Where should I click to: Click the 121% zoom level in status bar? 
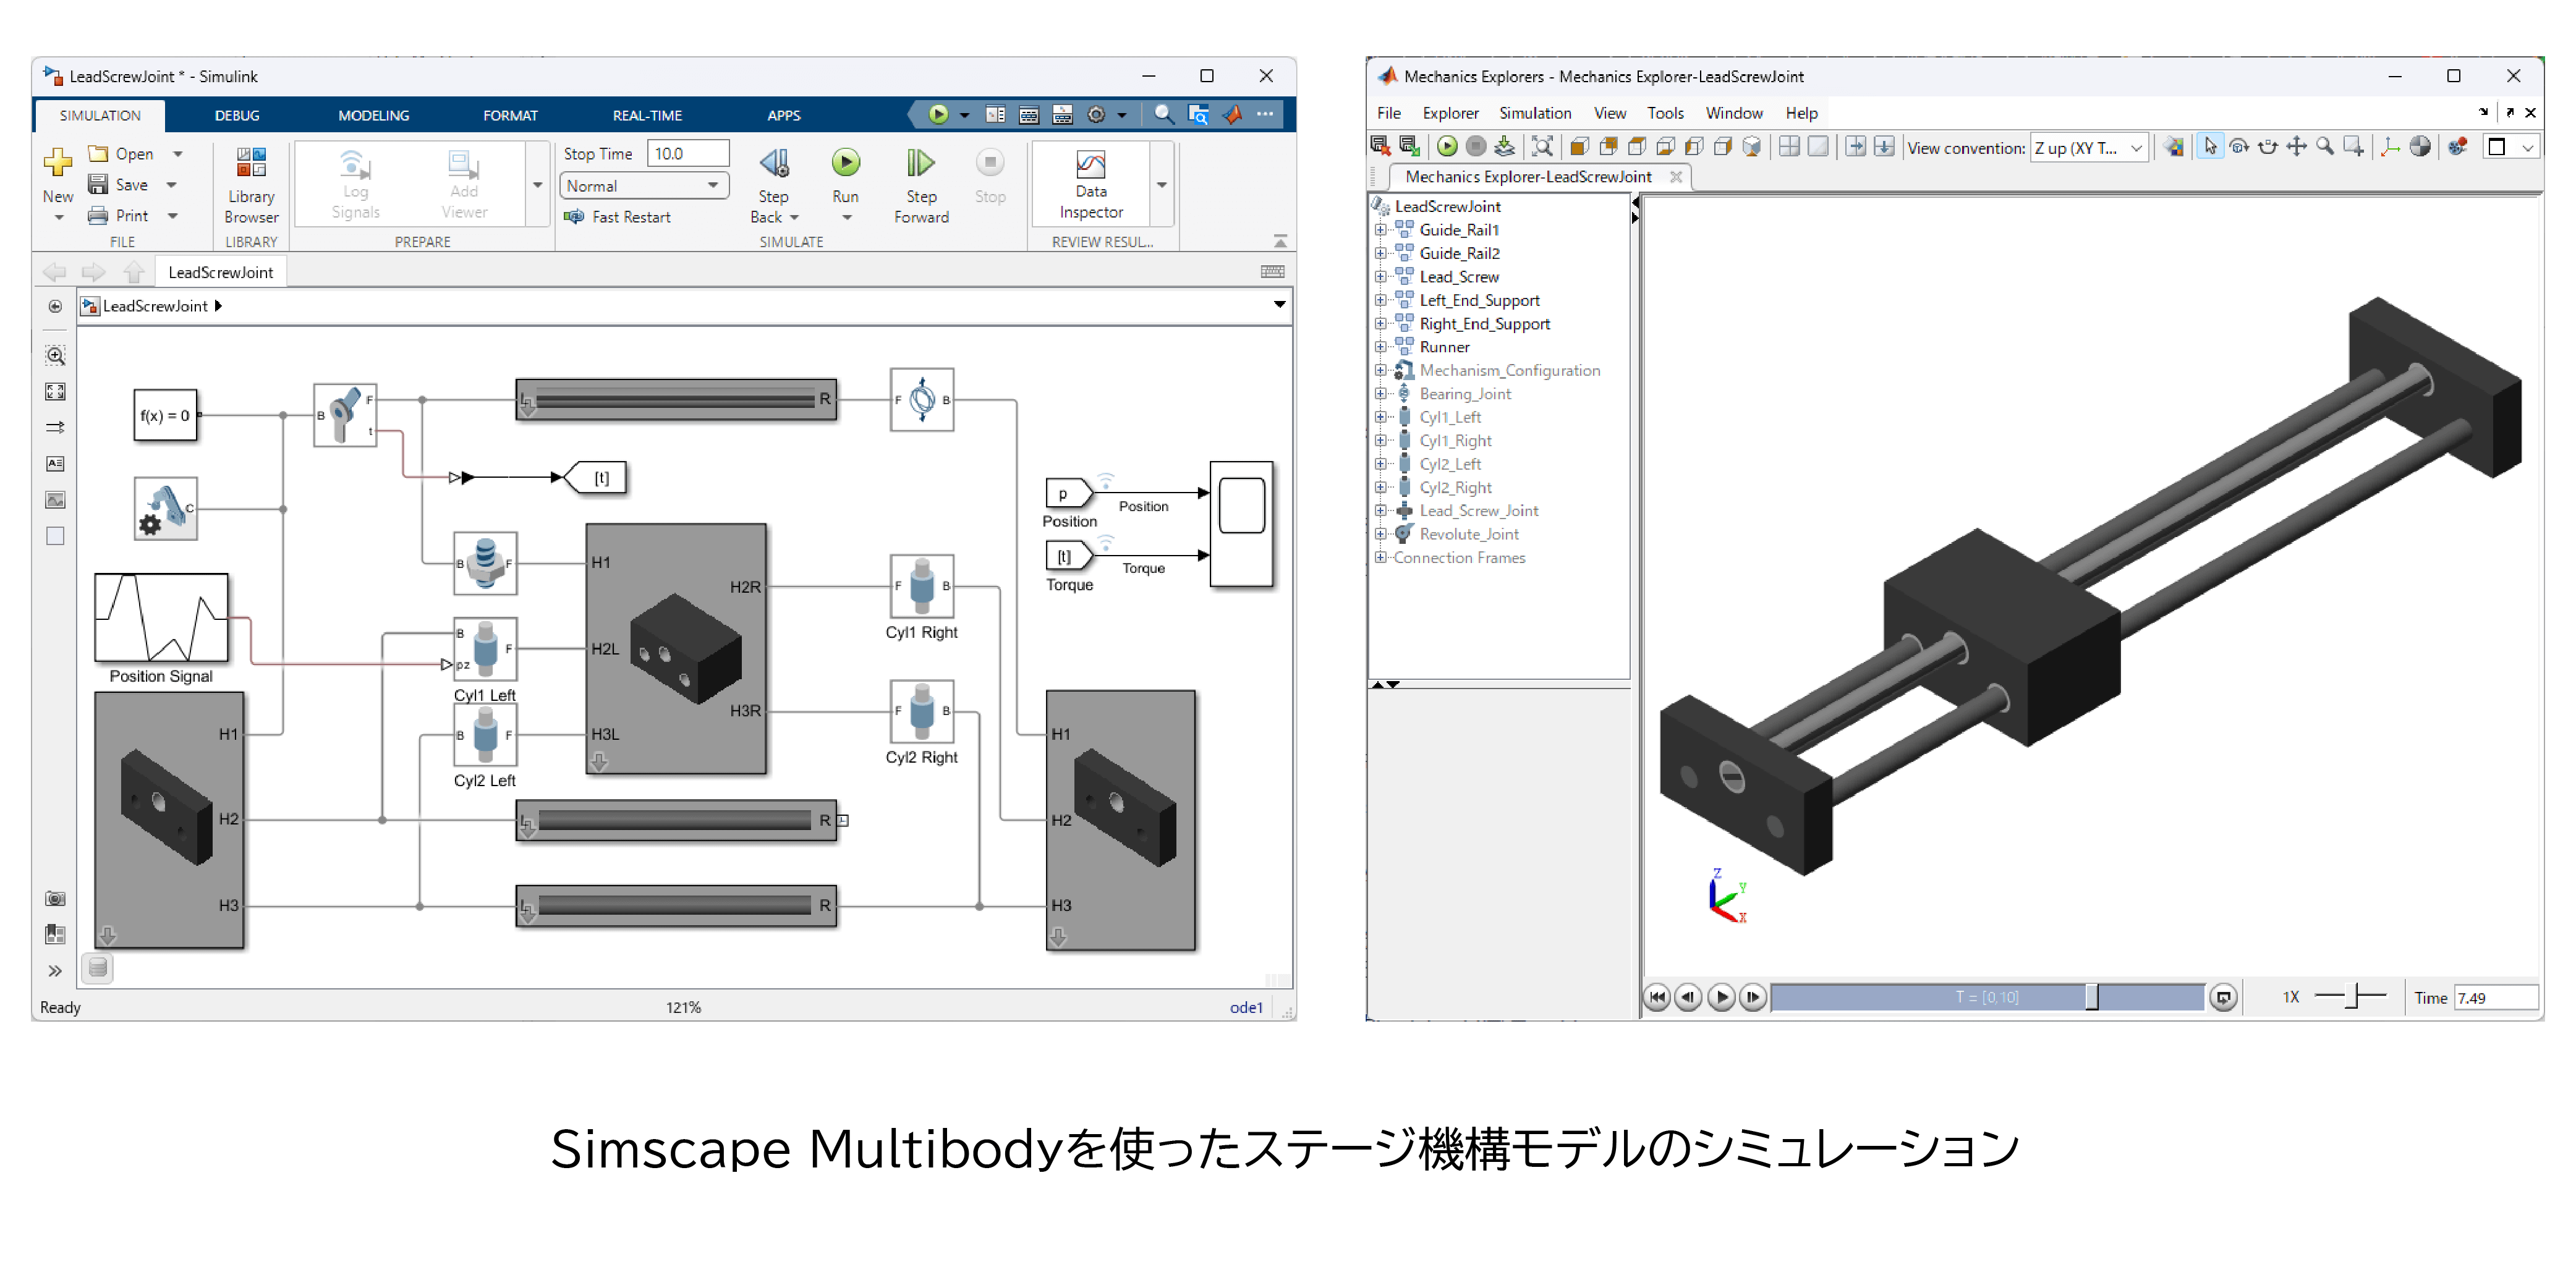[x=684, y=1007]
